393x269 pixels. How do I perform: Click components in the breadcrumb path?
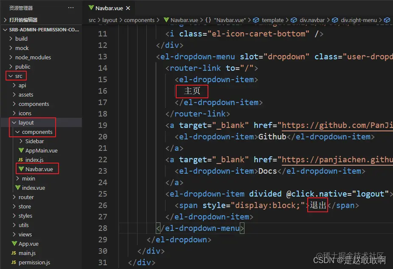[x=139, y=20]
